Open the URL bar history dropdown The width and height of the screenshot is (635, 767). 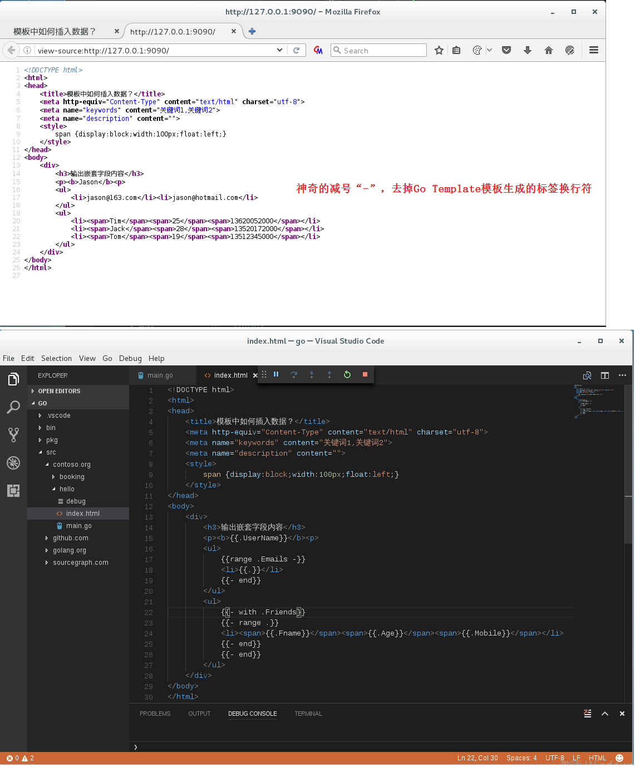tap(279, 50)
